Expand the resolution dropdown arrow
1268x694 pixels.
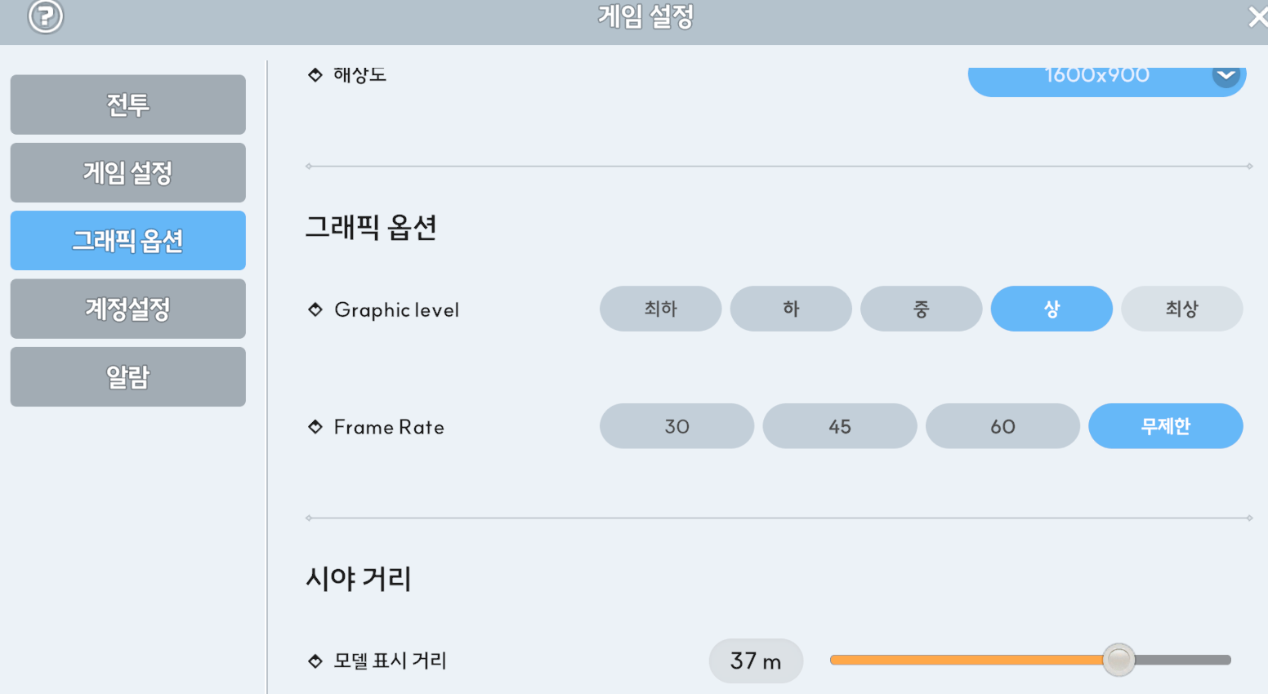click(x=1226, y=76)
